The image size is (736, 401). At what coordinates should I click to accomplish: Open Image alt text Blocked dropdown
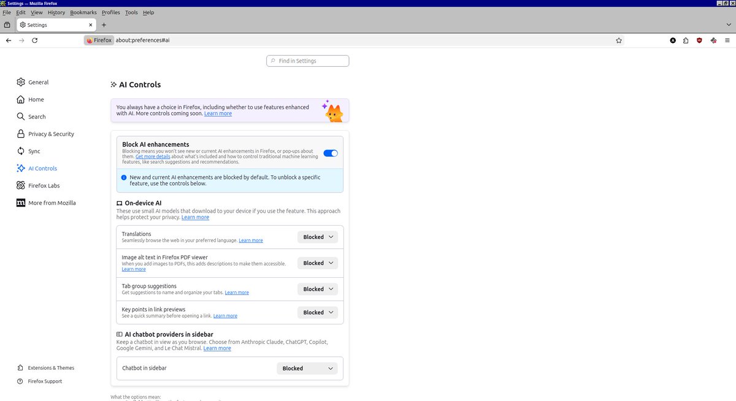pyautogui.click(x=318, y=263)
